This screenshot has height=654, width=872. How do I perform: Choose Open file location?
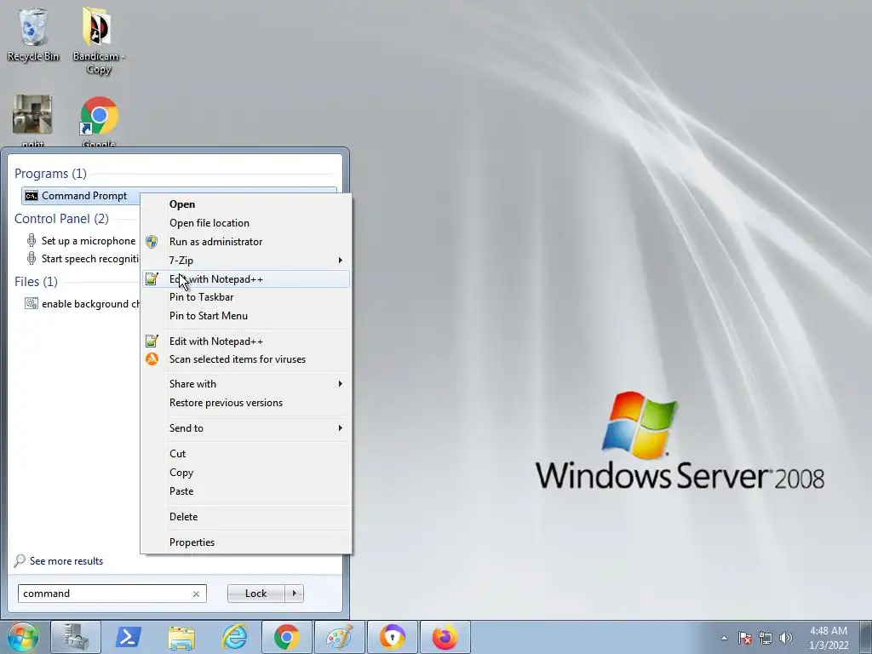click(x=246, y=223)
